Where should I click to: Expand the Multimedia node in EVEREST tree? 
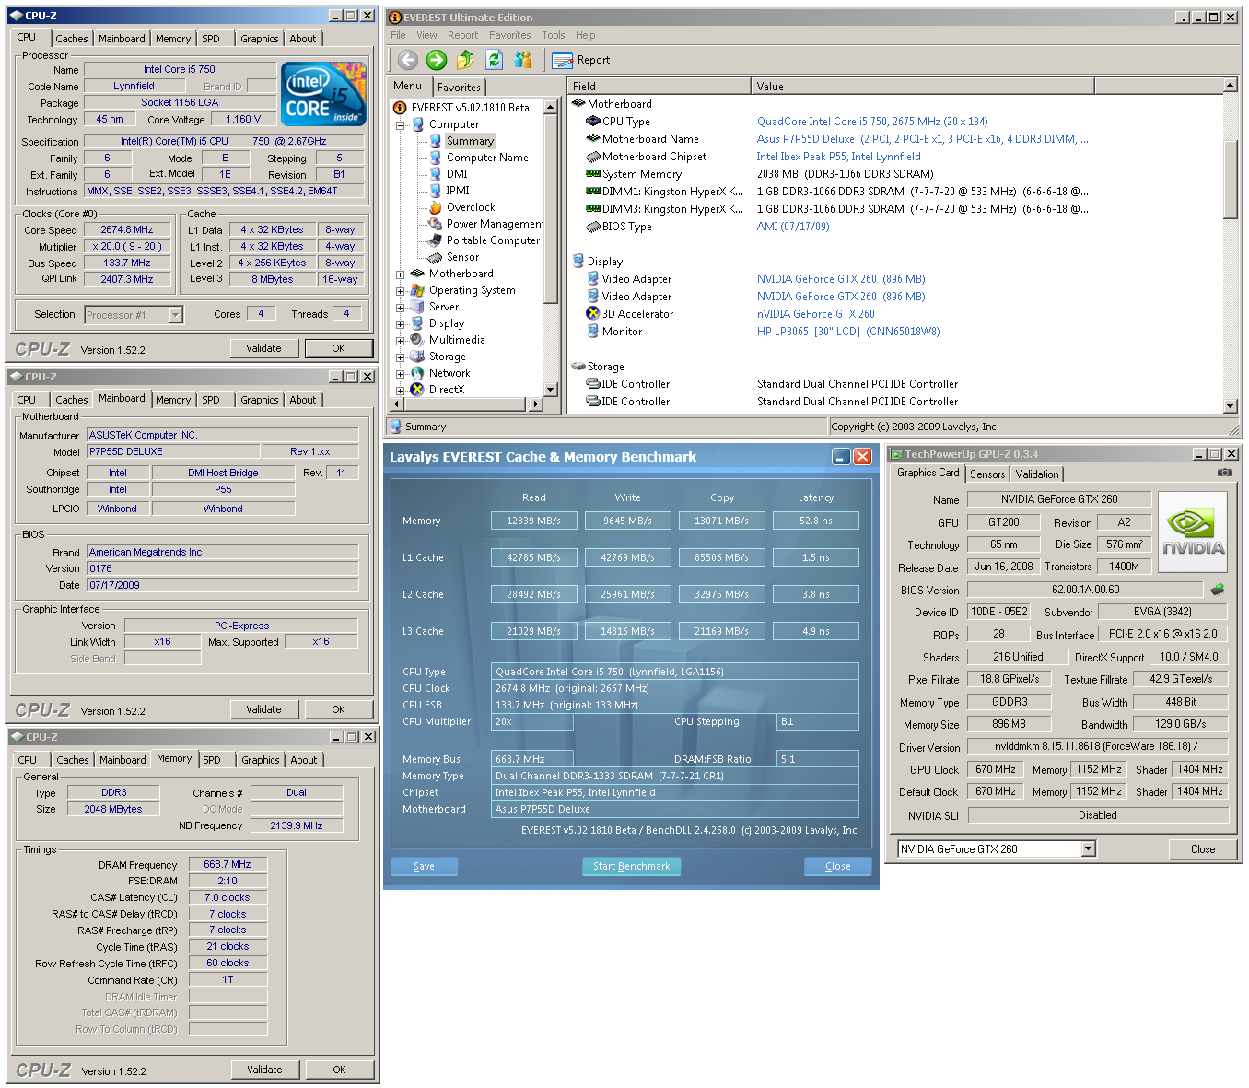401,341
